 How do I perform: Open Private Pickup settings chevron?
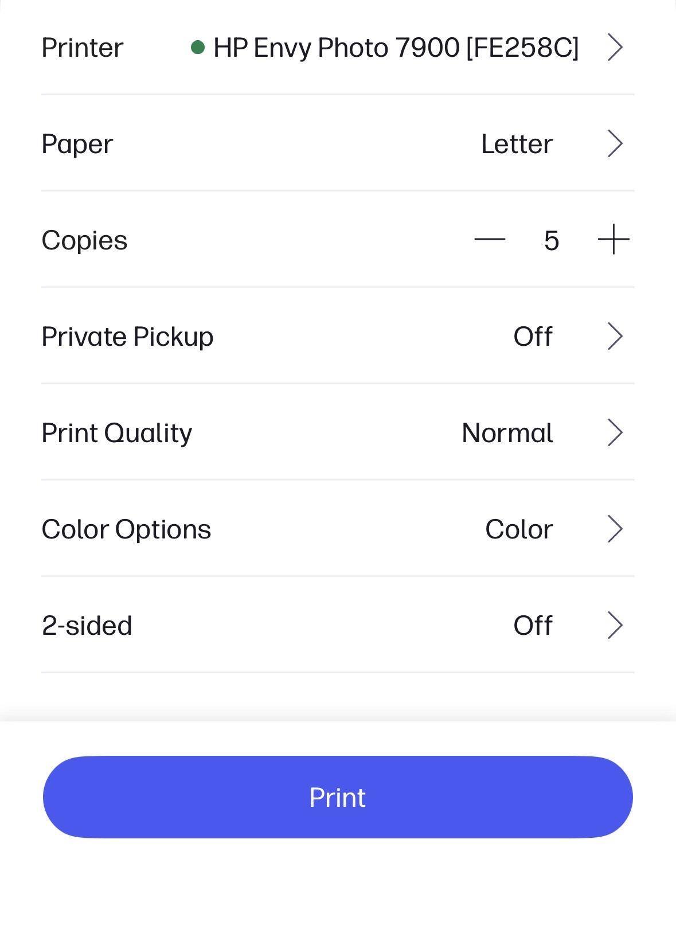[615, 336]
